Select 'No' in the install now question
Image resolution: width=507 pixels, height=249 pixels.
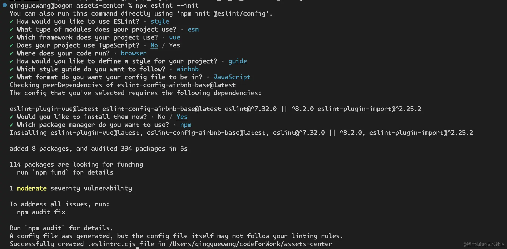tap(162, 117)
